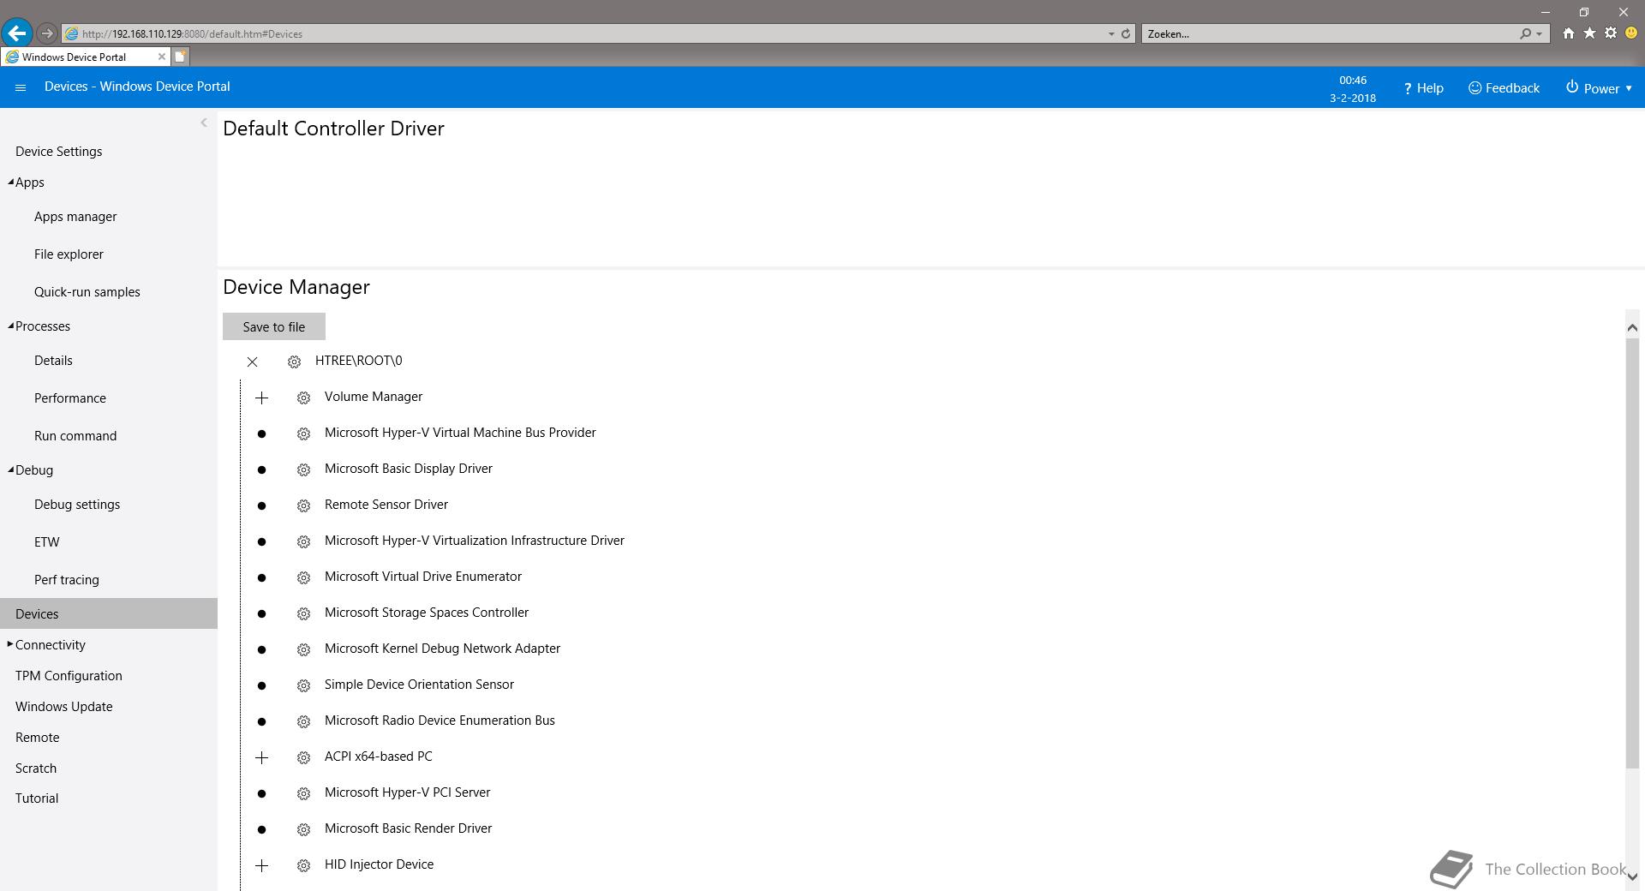Open Debug settings page
The image size is (1645, 891).
point(77,505)
